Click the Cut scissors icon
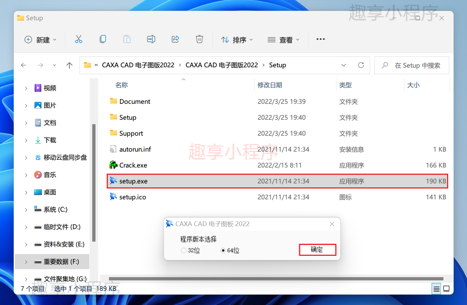Image resolution: width=467 pixels, height=305 pixels. (78, 39)
